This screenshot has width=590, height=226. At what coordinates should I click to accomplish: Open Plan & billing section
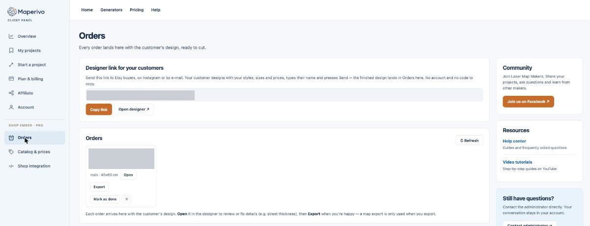pyautogui.click(x=34, y=79)
